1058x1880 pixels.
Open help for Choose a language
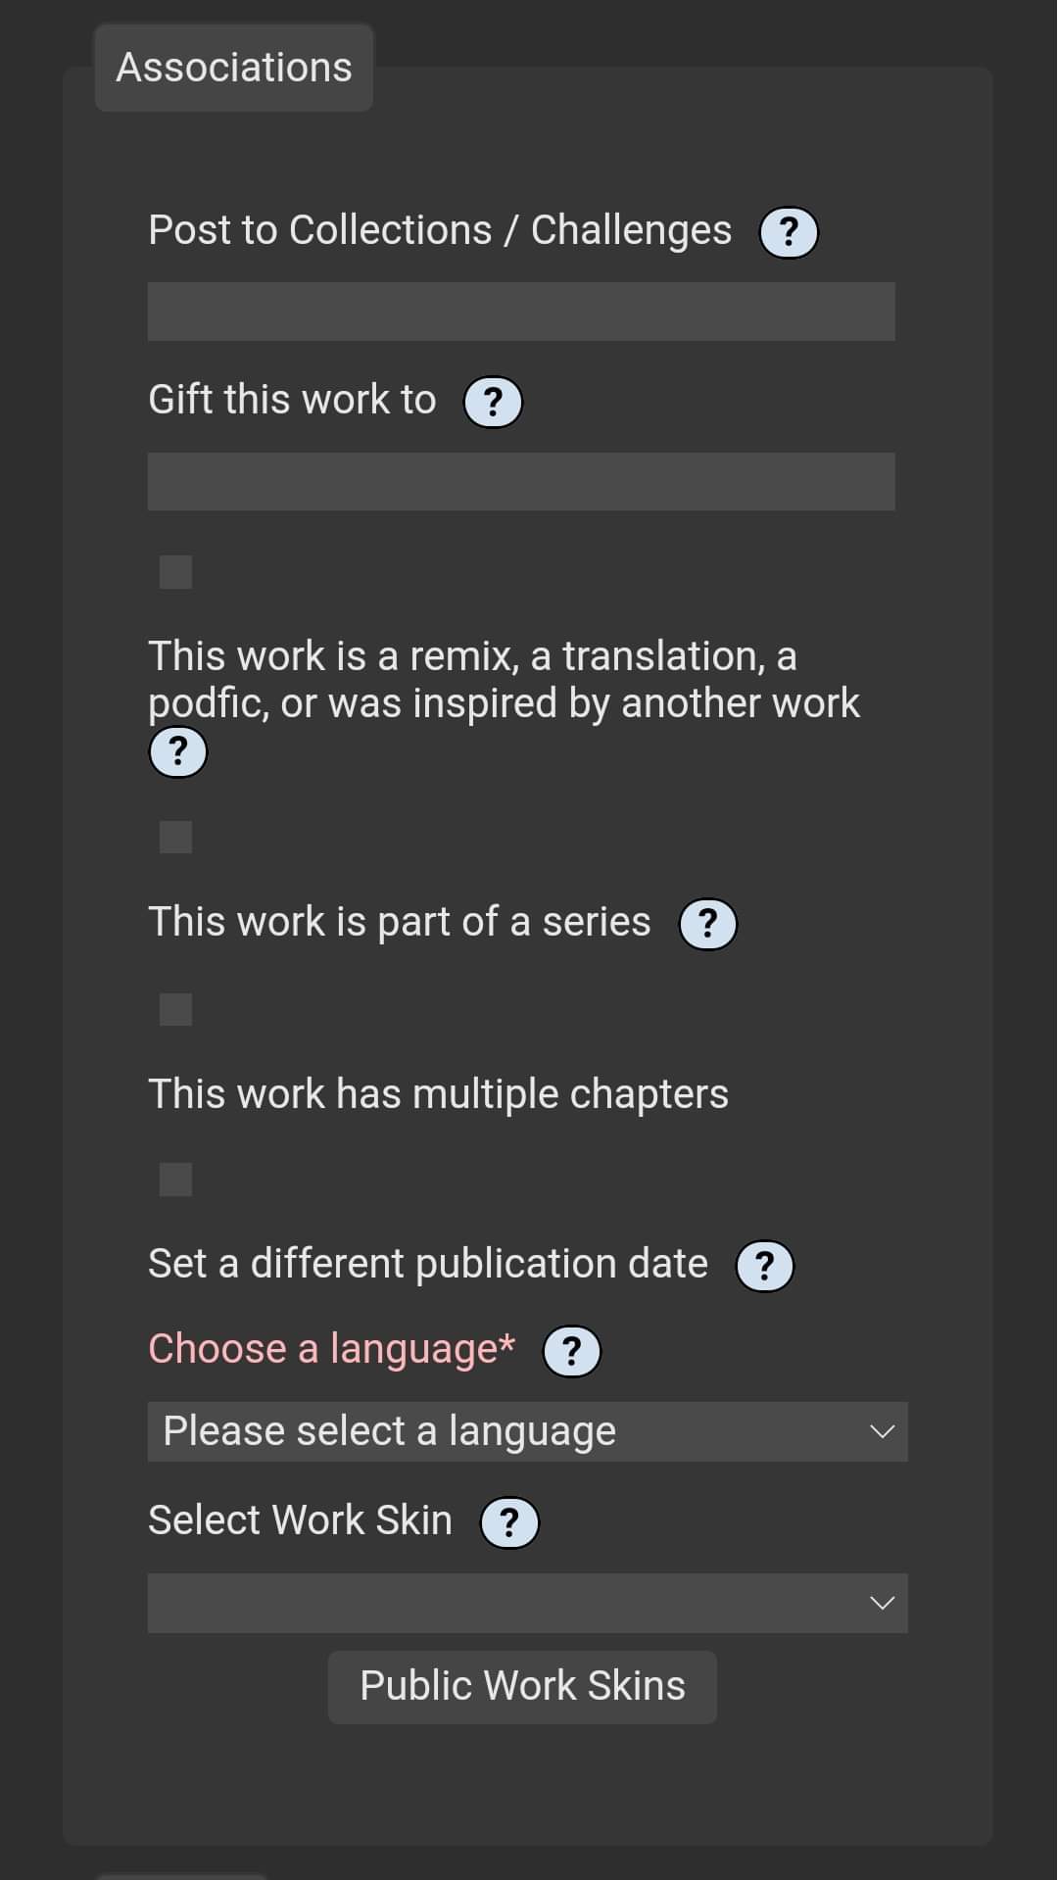tap(572, 1350)
